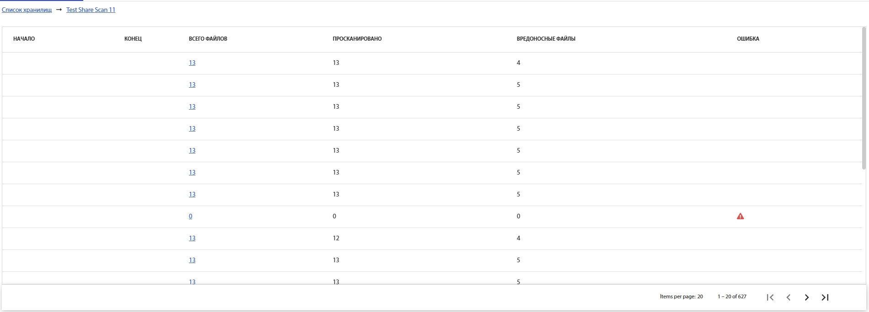Open the total files link showing 0
This screenshot has height=312, width=869.
point(190,217)
